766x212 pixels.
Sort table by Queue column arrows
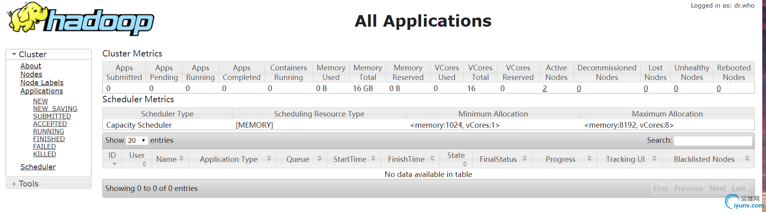click(x=319, y=159)
